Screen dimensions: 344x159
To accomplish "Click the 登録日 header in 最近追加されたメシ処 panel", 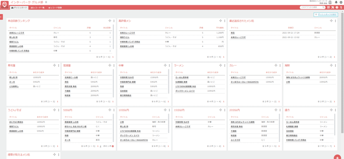I will [291, 28].
